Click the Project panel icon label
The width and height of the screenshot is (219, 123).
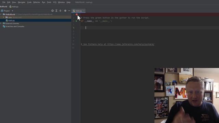[5, 11]
